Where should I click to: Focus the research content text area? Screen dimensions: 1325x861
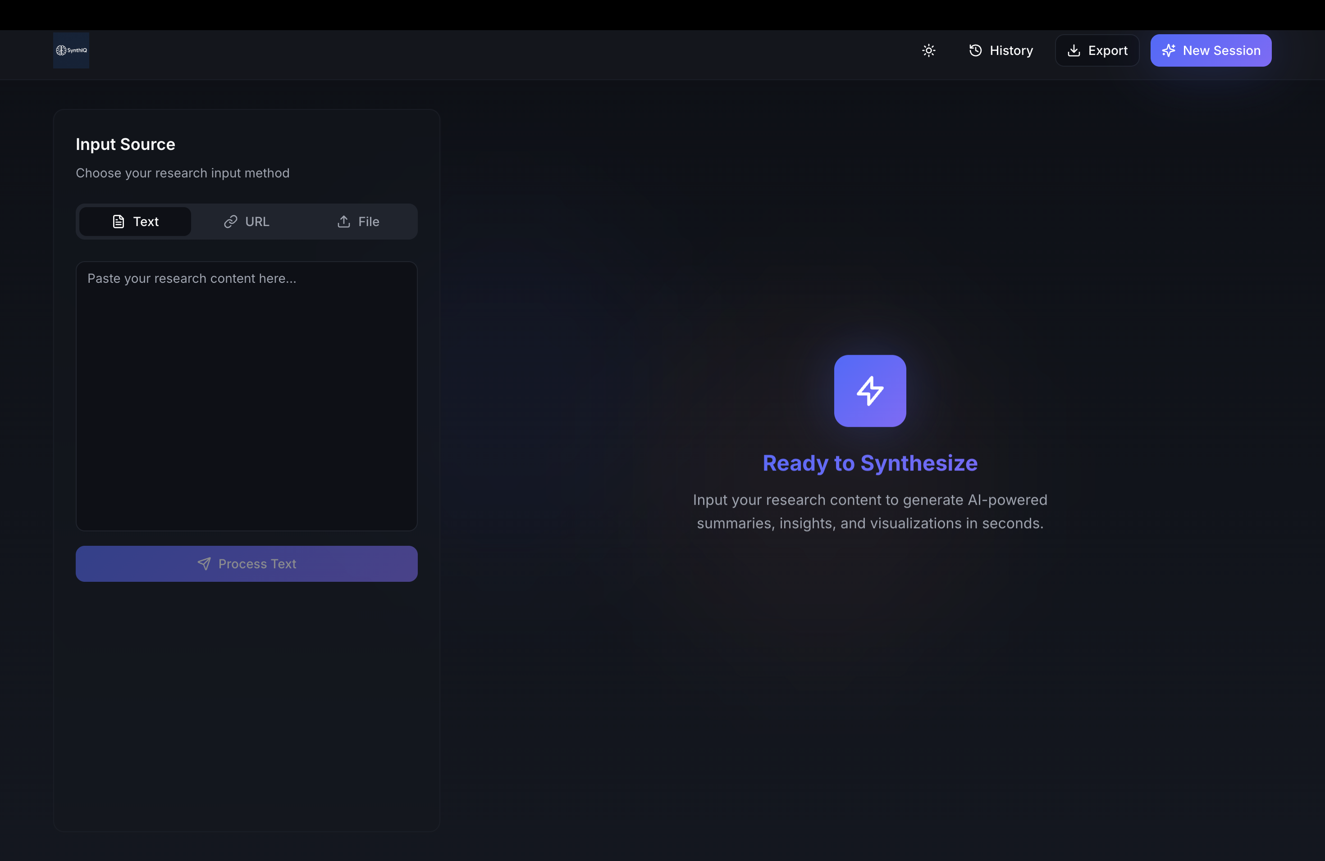tap(247, 396)
